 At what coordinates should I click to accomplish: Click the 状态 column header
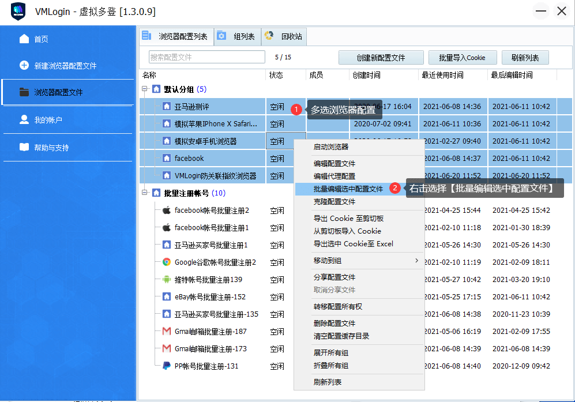pyautogui.click(x=285, y=75)
